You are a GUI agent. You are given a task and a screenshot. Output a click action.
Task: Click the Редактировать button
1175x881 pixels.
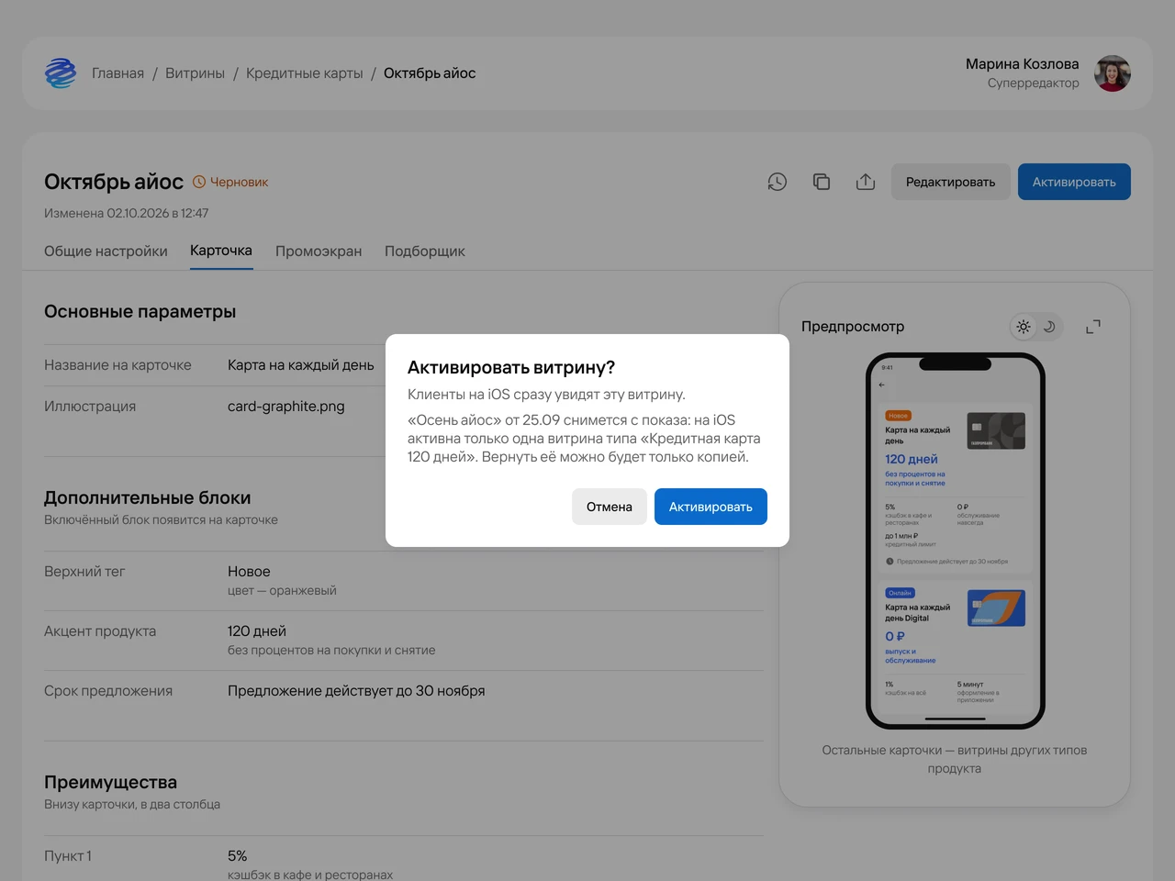click(950, 182)
